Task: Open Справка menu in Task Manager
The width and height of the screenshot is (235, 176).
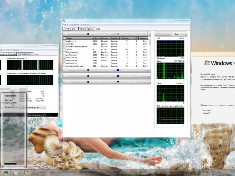Action: tap(15, 50)
